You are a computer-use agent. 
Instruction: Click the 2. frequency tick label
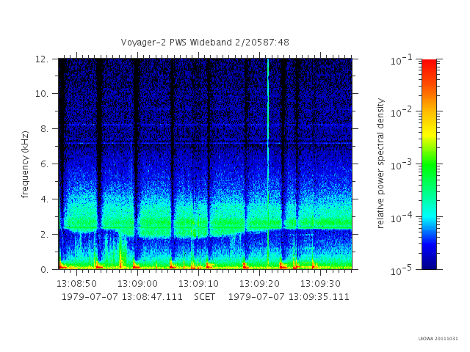[44, 235]
